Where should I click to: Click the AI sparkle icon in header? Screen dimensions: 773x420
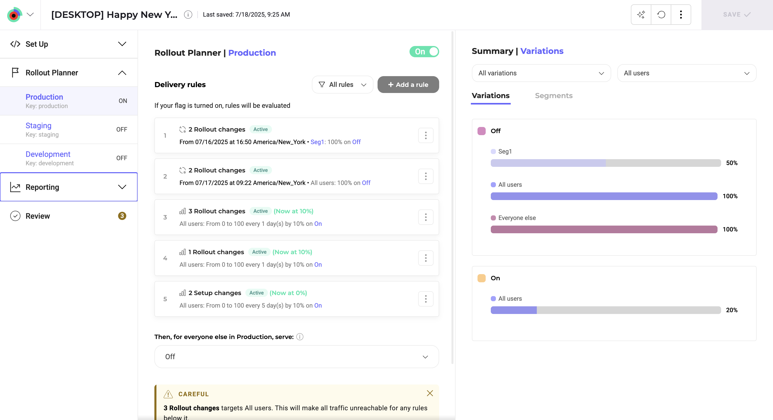[641, 14]
